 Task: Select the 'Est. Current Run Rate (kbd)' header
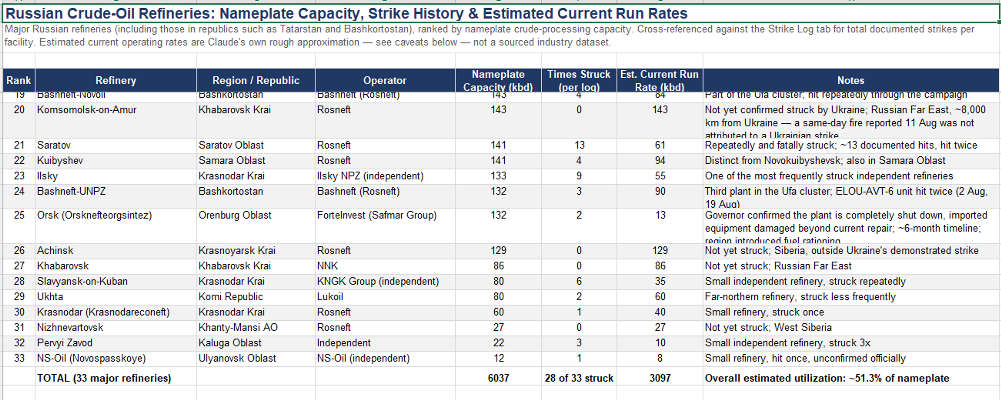point(660,80)
